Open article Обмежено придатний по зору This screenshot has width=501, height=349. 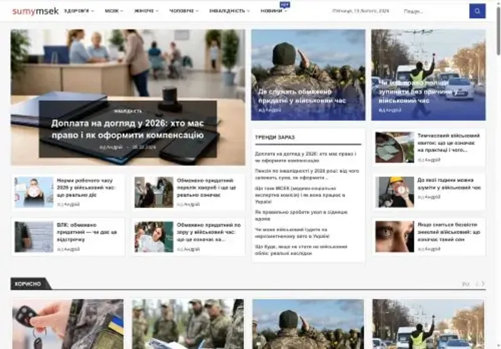(209, 232)
